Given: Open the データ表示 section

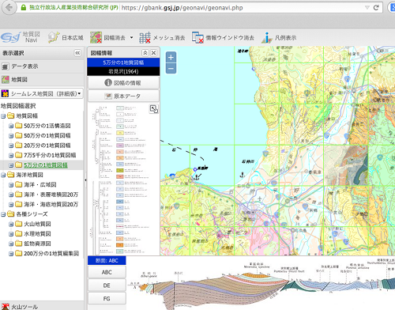Looking at the screenshot, I should click(42, 66).
